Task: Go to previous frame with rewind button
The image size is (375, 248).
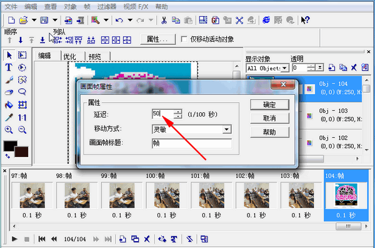Action: 54,239
